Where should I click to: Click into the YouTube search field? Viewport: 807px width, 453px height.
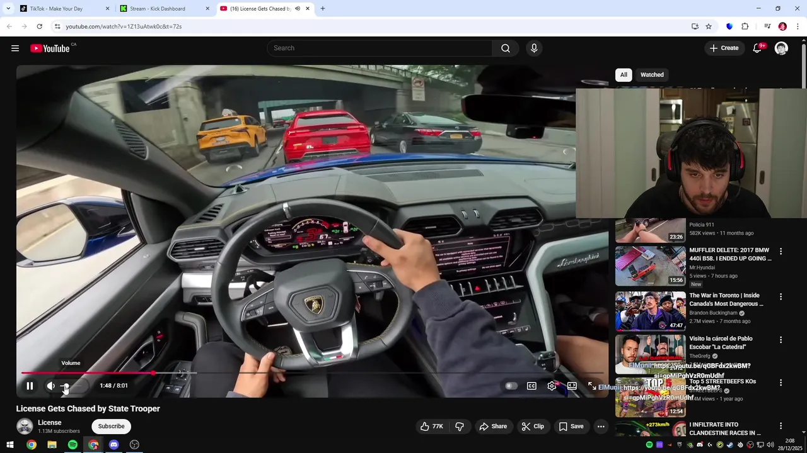(380, 48)
